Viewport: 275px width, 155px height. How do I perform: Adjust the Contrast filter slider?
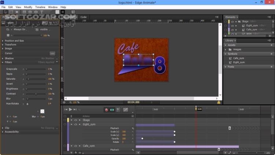click(36, 94)
